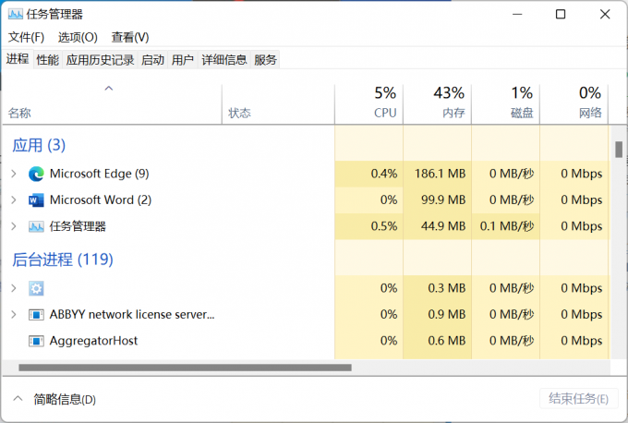Expand the Microsoft Edge process group
628x423 pixels.
(x=13, y=174)
